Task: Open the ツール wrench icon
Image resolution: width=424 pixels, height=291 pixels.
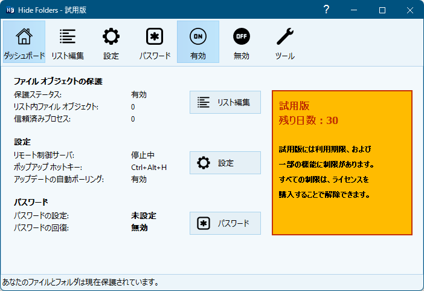Action: point(285,42)
